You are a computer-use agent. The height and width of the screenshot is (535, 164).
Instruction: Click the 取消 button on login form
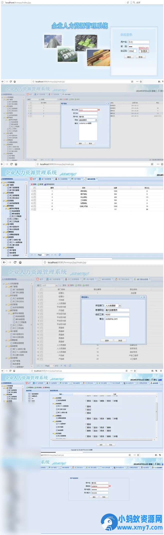tap(141, 57)
